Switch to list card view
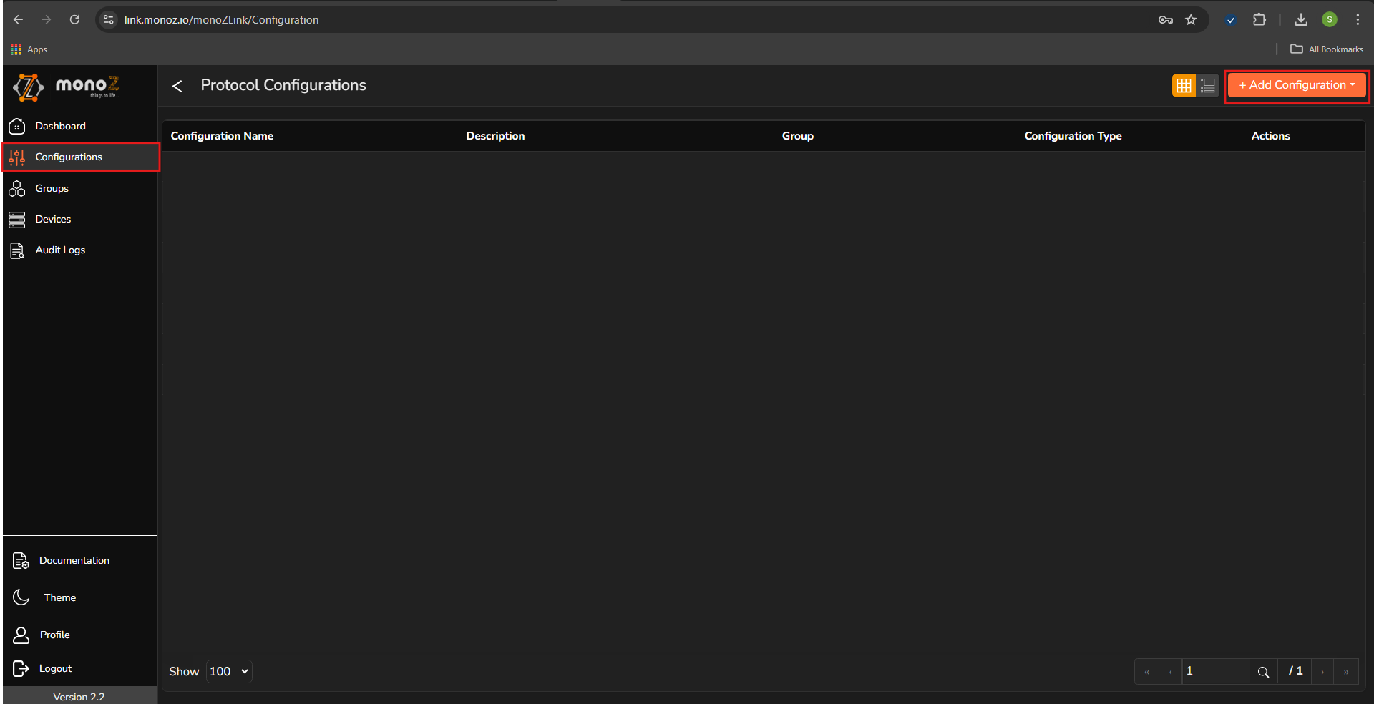 tap(1208, 86)
